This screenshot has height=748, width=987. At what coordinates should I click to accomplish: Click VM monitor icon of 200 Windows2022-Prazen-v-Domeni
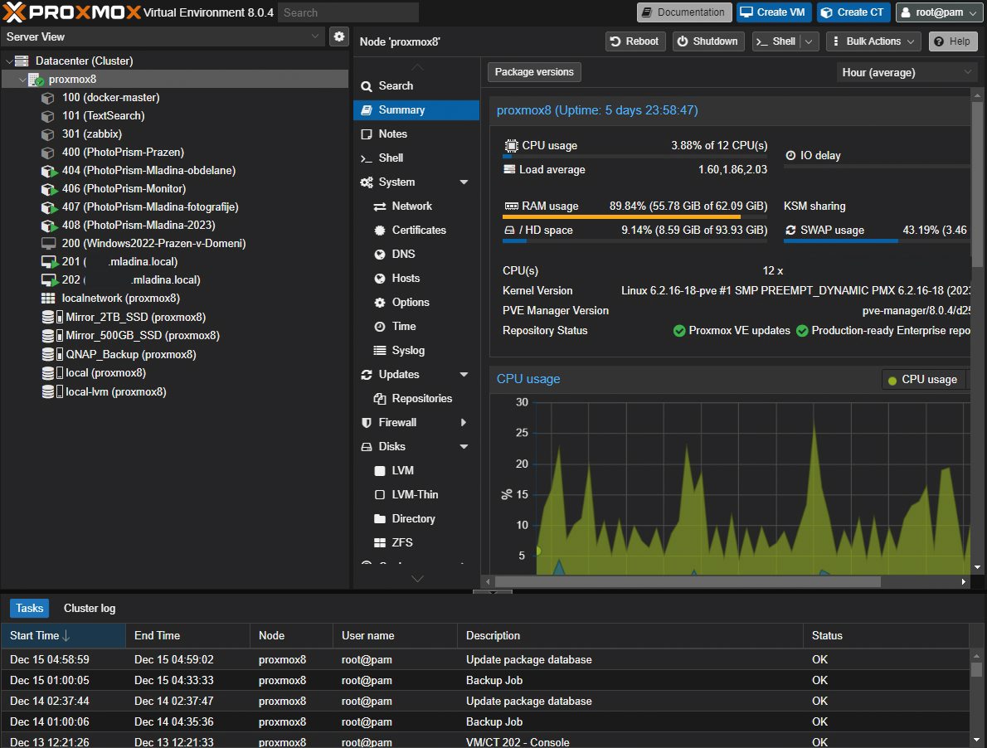pyautogui.click(x=48, y=244)
